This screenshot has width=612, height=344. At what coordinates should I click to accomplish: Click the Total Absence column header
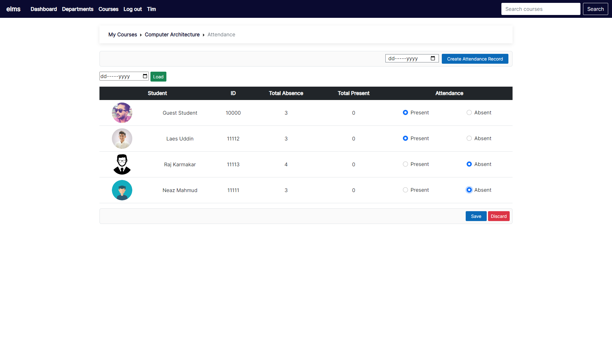click(x=286, y=93)
